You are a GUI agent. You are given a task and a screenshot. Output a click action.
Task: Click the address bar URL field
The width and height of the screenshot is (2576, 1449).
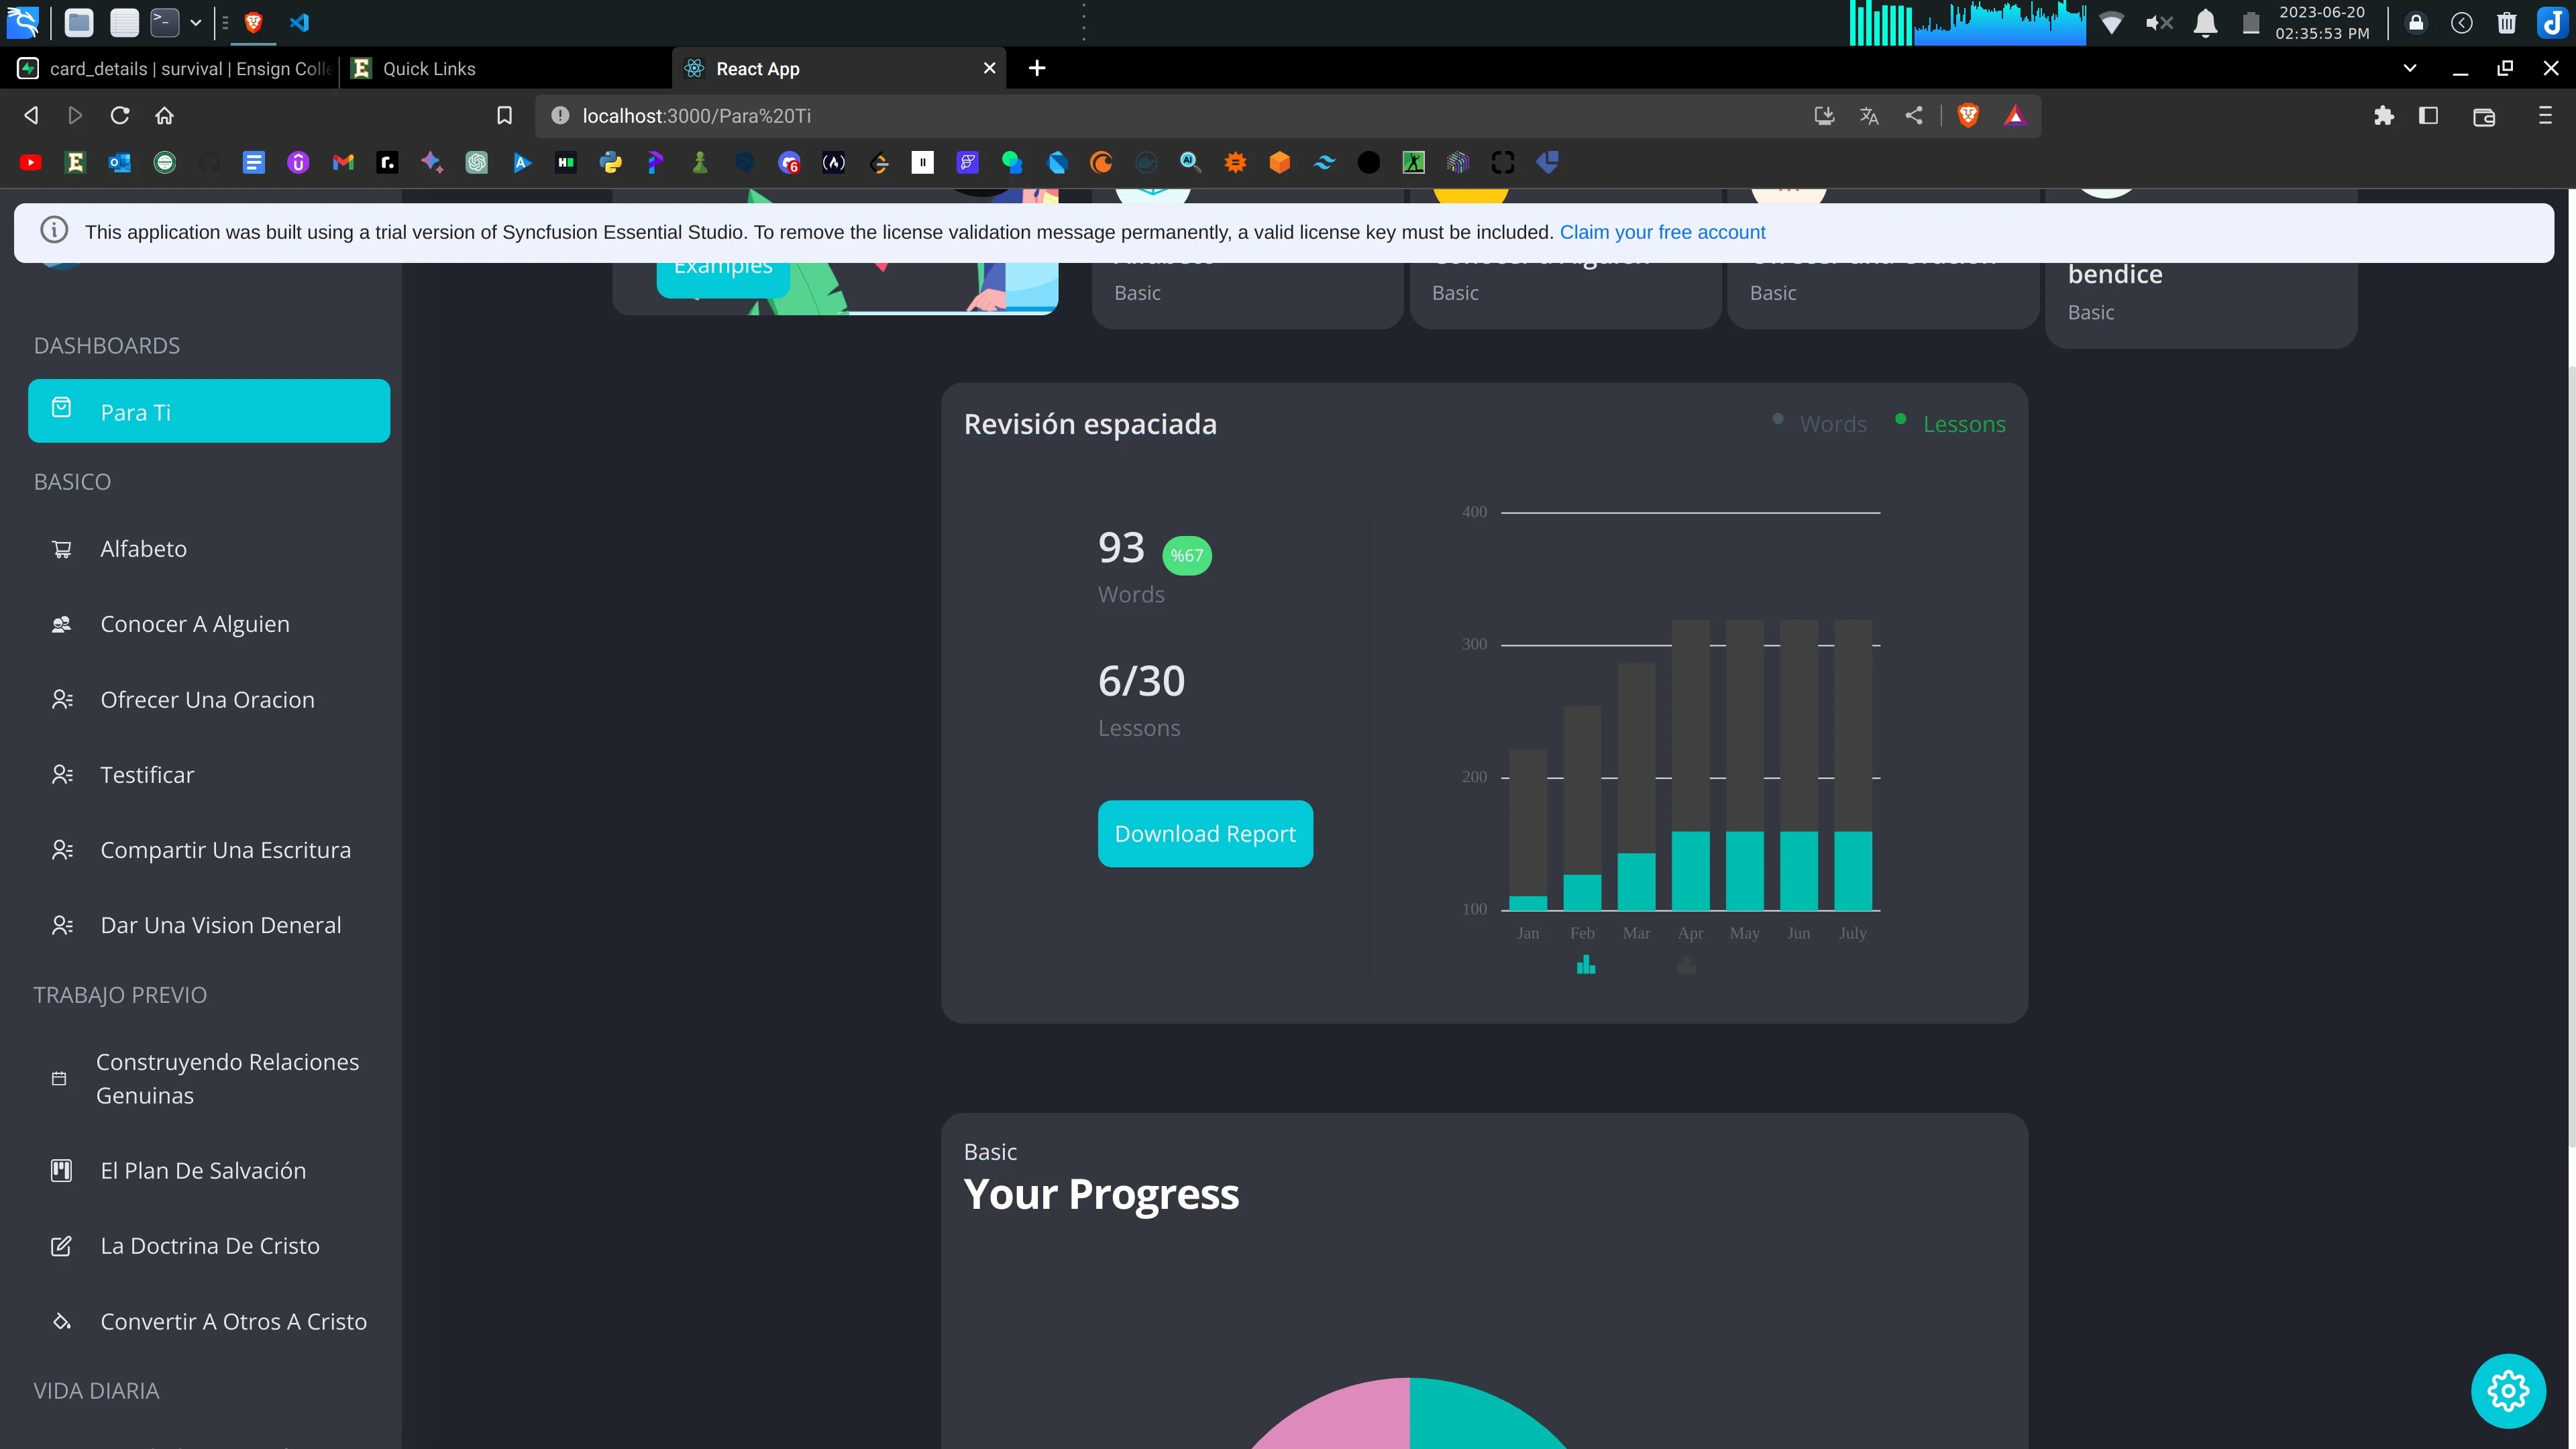click(x=1180, y=116)
